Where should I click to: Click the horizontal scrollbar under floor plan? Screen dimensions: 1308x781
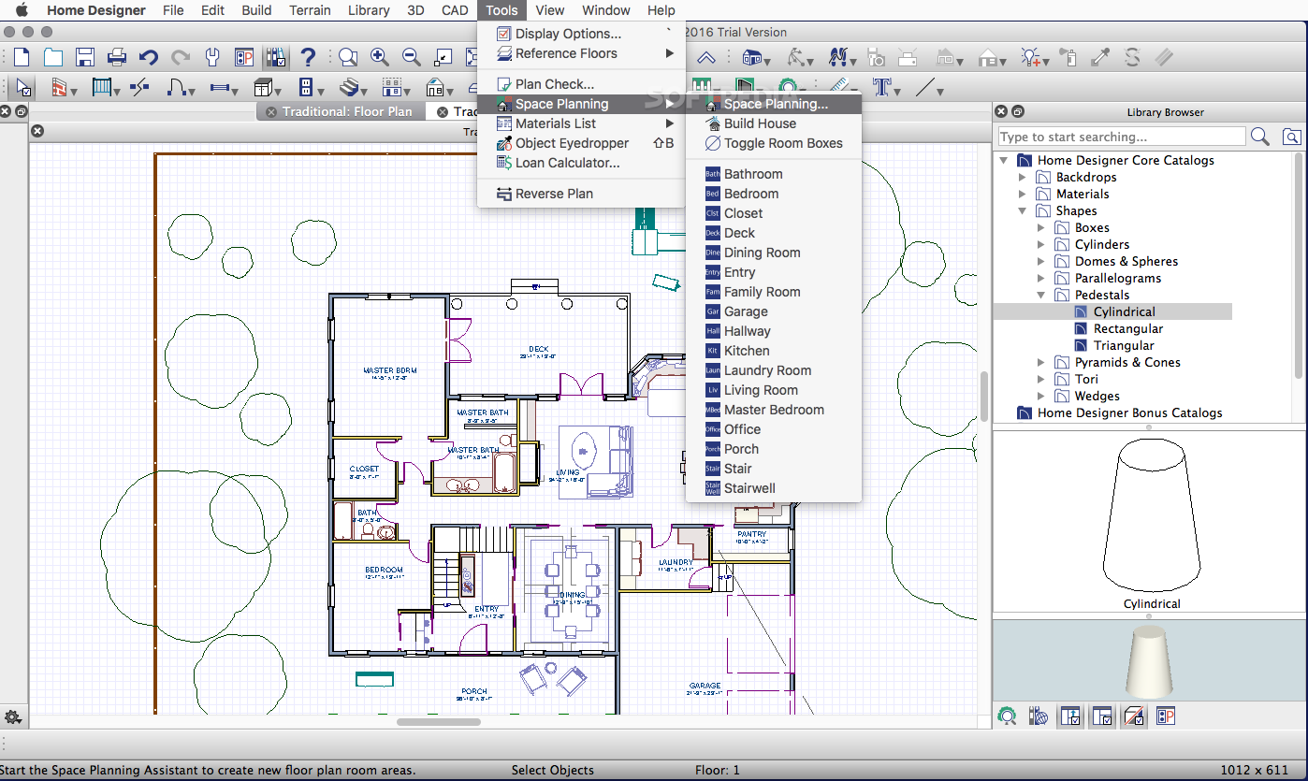[439, 721]
